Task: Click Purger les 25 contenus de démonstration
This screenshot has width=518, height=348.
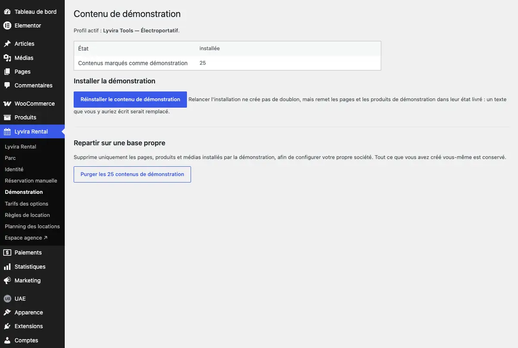Action: pyautogui.click(x=132, y=174)
